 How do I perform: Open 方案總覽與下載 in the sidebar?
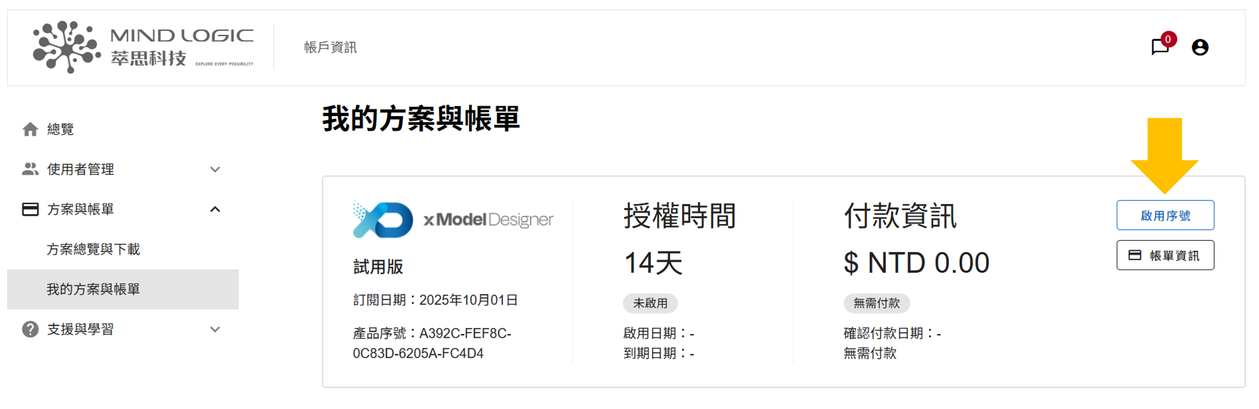[x=93, y=249]
